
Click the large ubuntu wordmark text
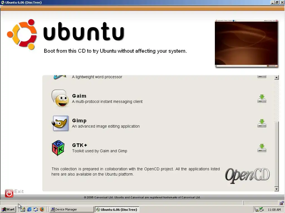coord(84,32)
